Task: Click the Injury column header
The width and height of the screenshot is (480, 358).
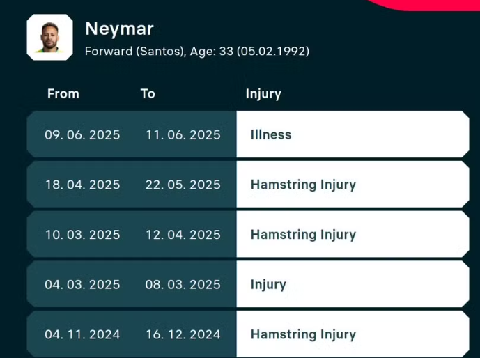Action: [263, 93]
